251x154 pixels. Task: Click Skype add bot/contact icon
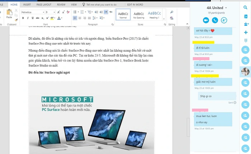coord(246,24)
